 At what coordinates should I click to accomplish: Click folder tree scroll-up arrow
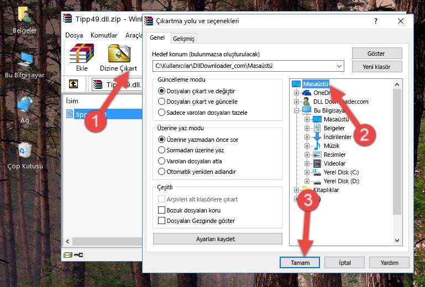[x=397, y=84]
